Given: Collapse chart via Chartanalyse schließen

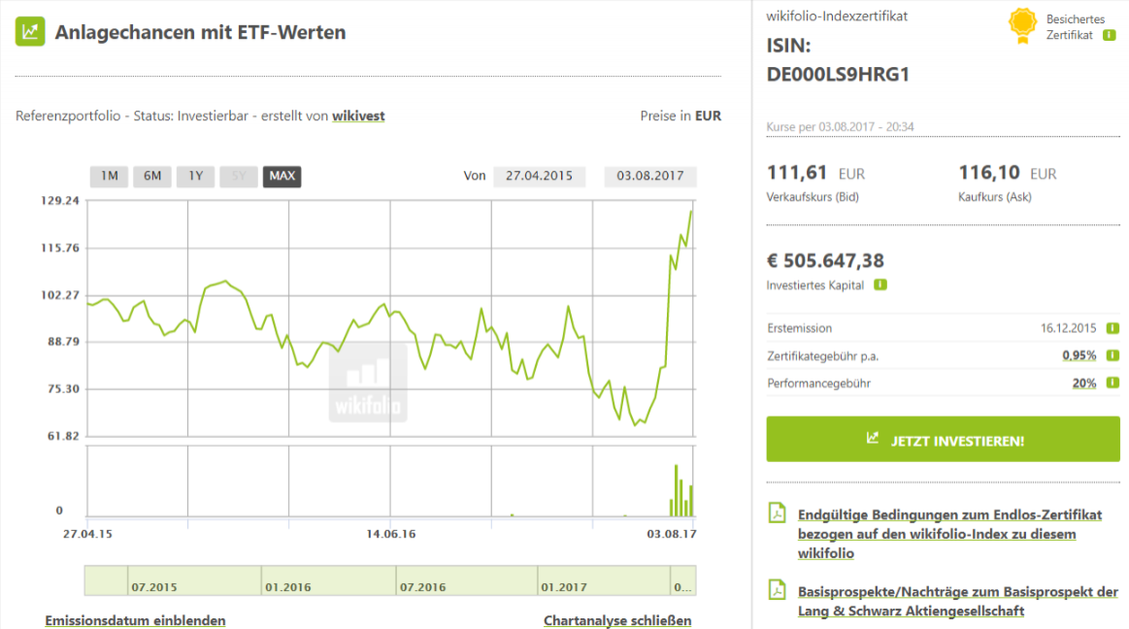Looking at the screenshot, I should [x=617, y=620].
